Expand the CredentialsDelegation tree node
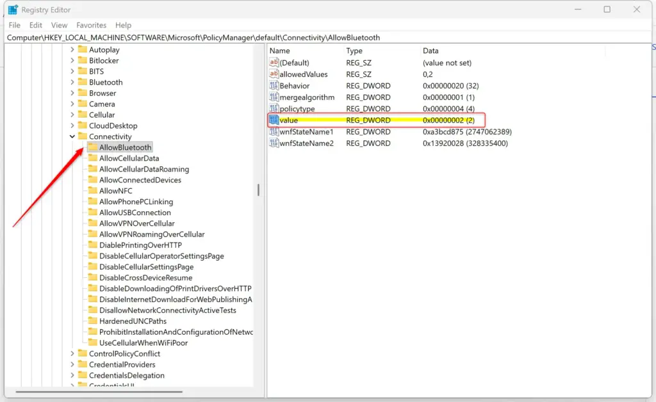This screenshot has width=656, height=402. pyautogui.click(x=72, y=375)
